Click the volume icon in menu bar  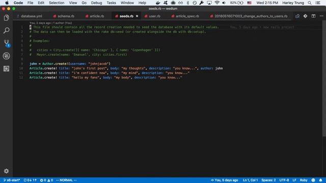pyautogui.click(x=224, y=3)
